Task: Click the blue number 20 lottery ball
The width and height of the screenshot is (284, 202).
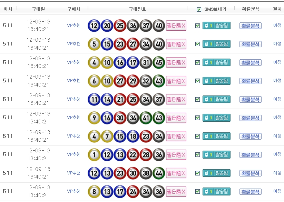Action: coord(107,26)
